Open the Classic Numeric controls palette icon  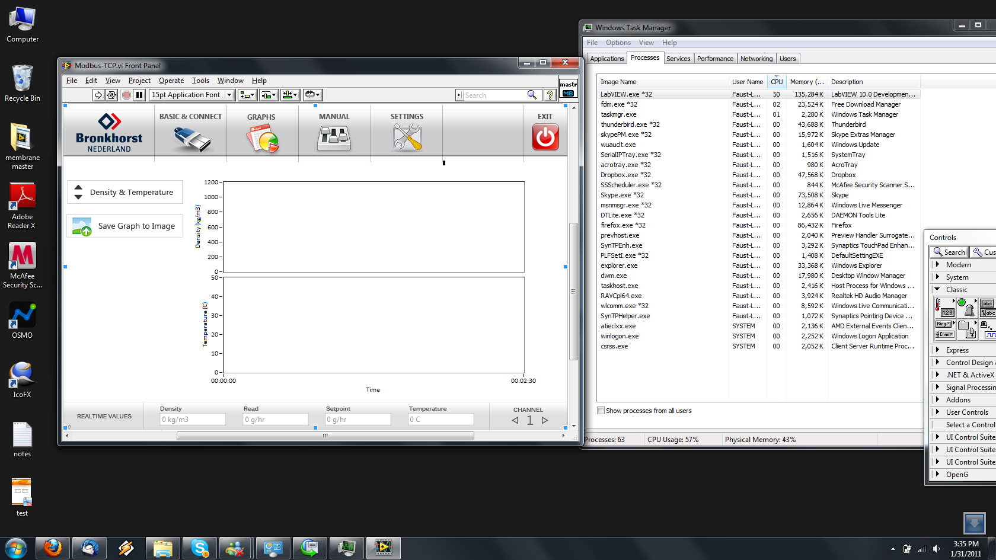[946, 308]
